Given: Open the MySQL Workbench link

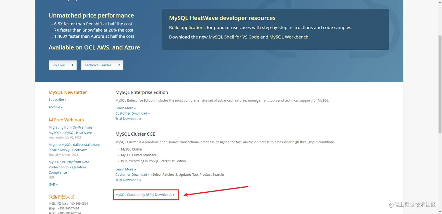Looking at the screenshot, I should (289, 37).
